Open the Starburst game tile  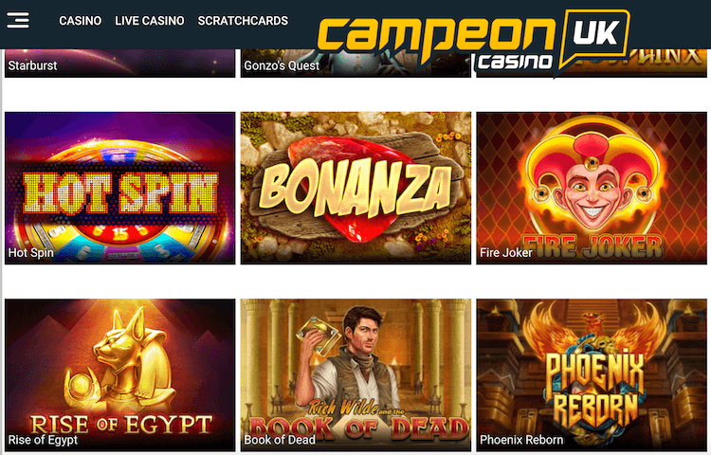pos(120,63)
